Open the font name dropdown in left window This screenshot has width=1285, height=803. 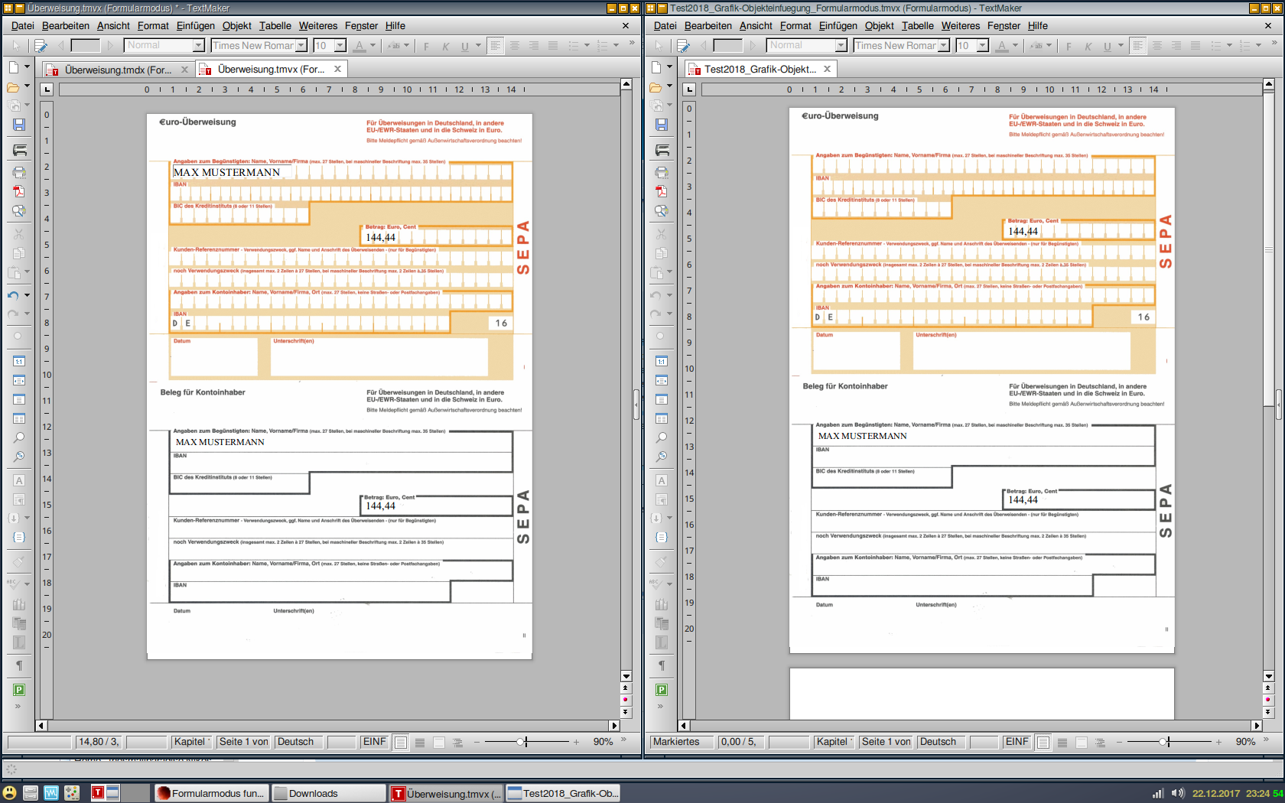301,46
